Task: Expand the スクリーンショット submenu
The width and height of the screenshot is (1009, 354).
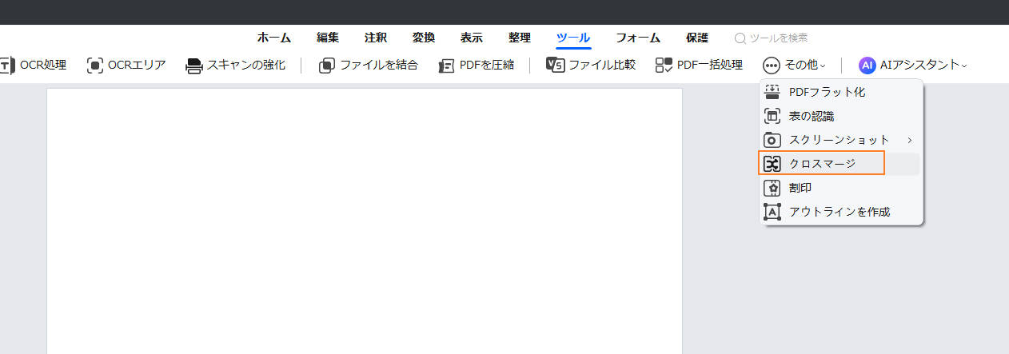Action: [x=841, y=140]
